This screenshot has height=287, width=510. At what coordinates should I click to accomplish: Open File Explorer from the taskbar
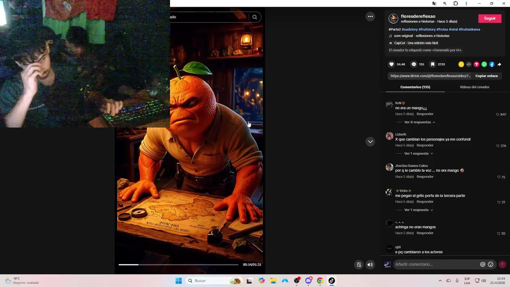tap(273, 281)
